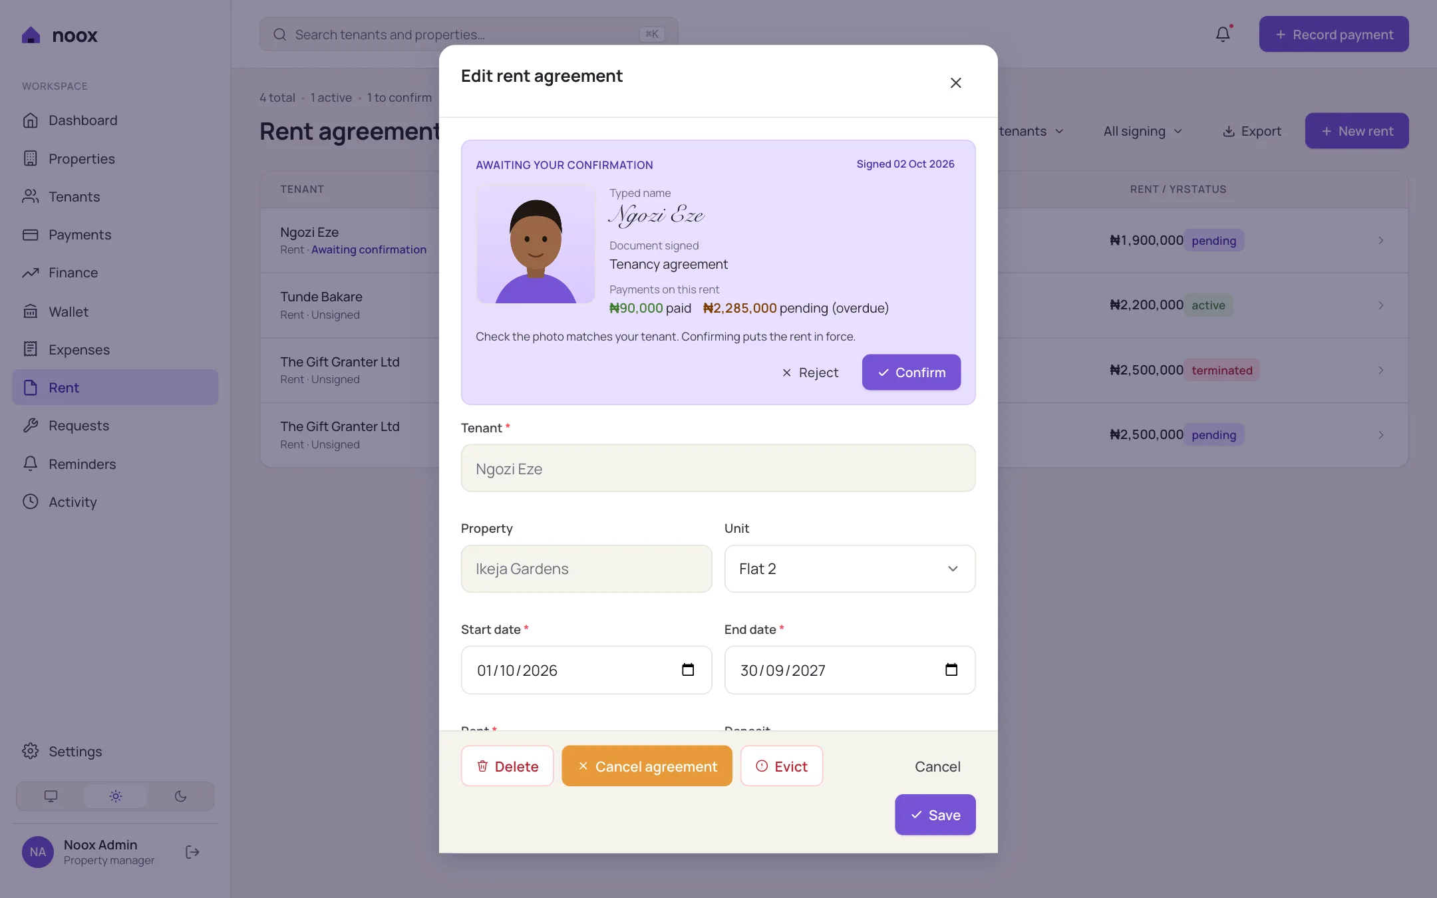This screenshot has width=1437, height=898.
Task: Open Dashboard in the sidebar
Action: (x=115, y=120)
